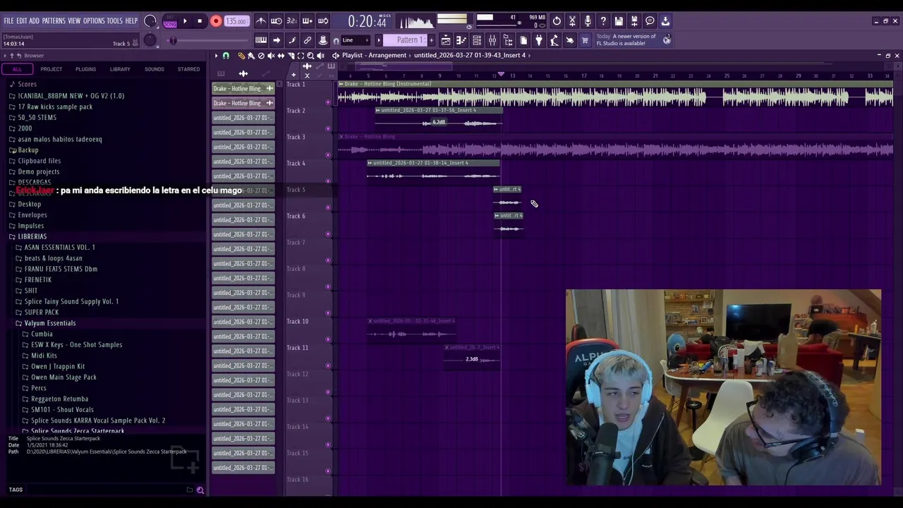Image resolution: width=903 pixels, height=508 pixels.
Task: Open the Mixer view icon
Action: click(492, 40)
